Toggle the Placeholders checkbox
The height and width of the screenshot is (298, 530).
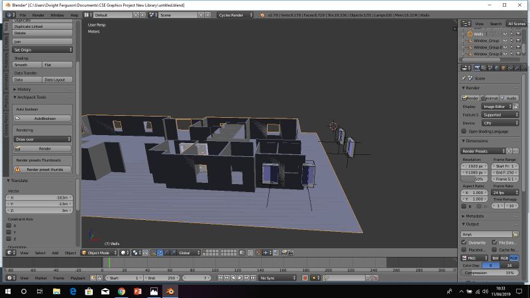(x=464, y=250)
